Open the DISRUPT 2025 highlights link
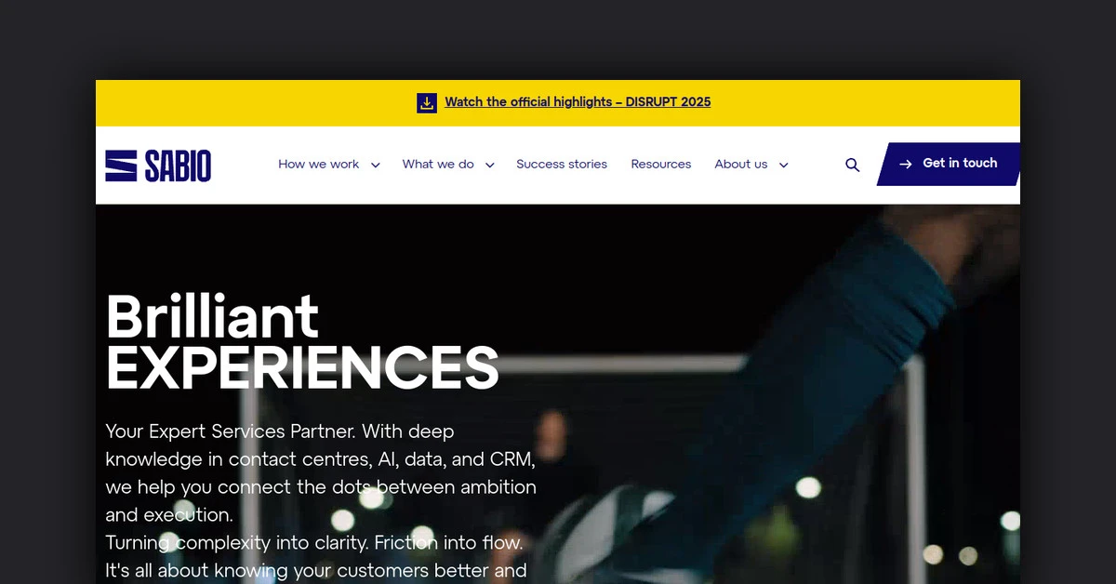This screenshot has height=584, width=1116. tap(578, 102)
